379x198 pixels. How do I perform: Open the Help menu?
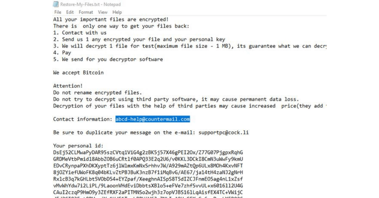coord(117,12)
